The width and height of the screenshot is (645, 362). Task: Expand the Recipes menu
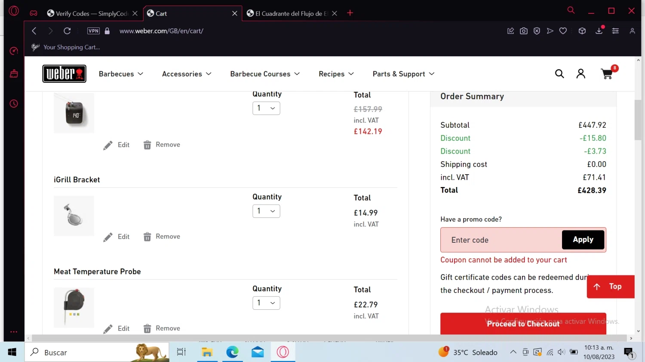point(337,74)
